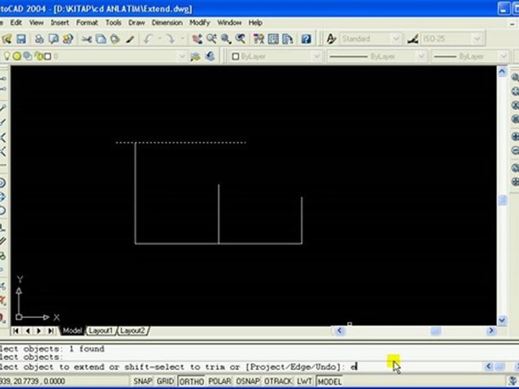The height and width of the screenshot is (389, 519).
Task: Open the Draw menu
Action: [137, 22]
